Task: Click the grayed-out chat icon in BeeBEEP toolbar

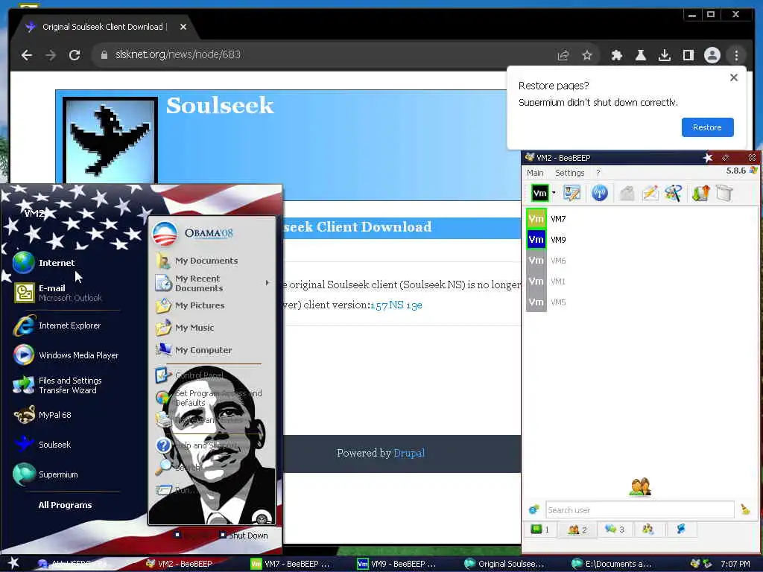Action: coord(627,193)
